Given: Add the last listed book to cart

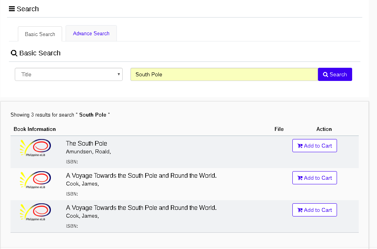Looking at the screenshot, I should click(x=314, y=210).
